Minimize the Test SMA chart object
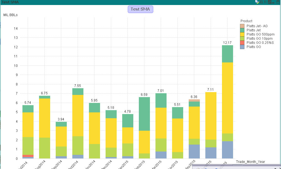281x169 pixels. point(273,2)
